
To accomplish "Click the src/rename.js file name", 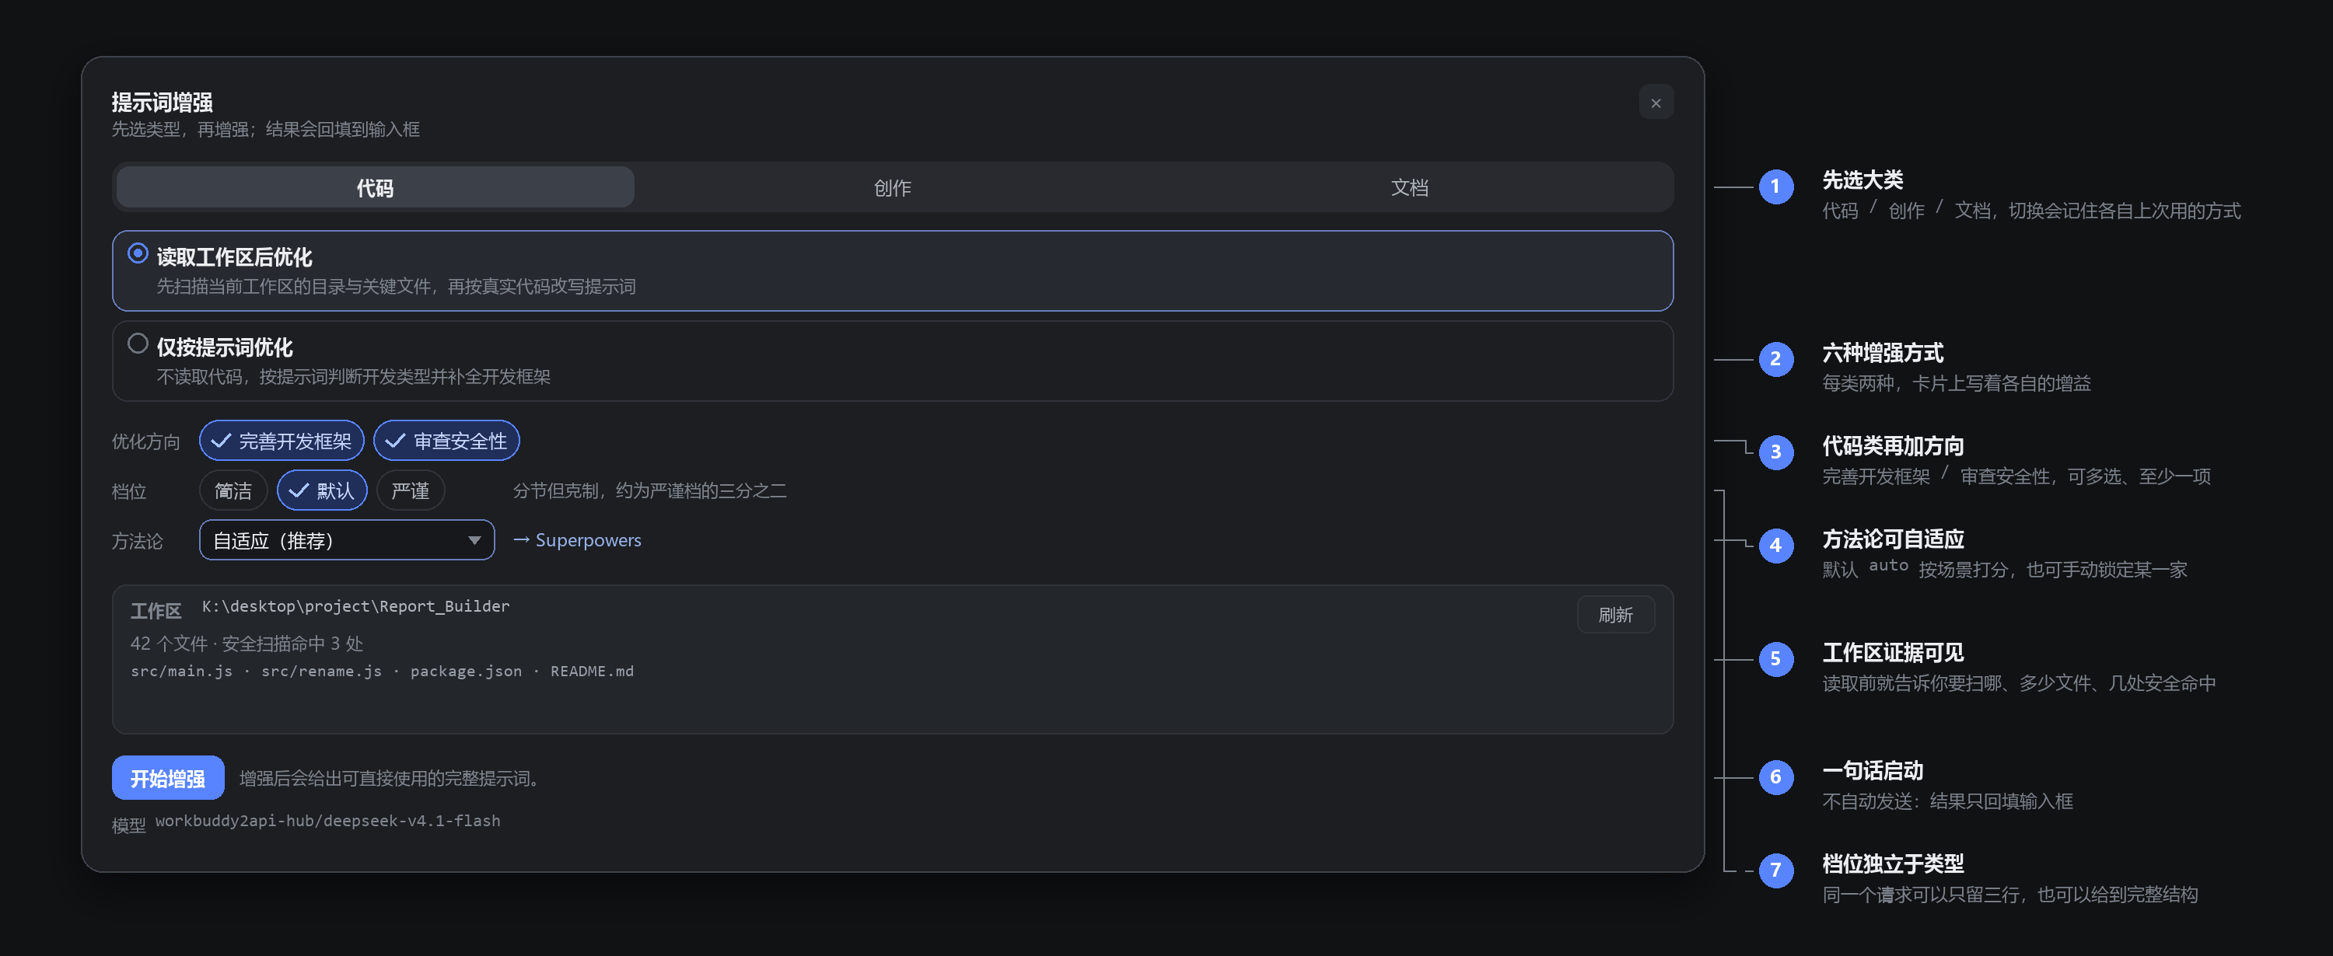I will 321,671.
